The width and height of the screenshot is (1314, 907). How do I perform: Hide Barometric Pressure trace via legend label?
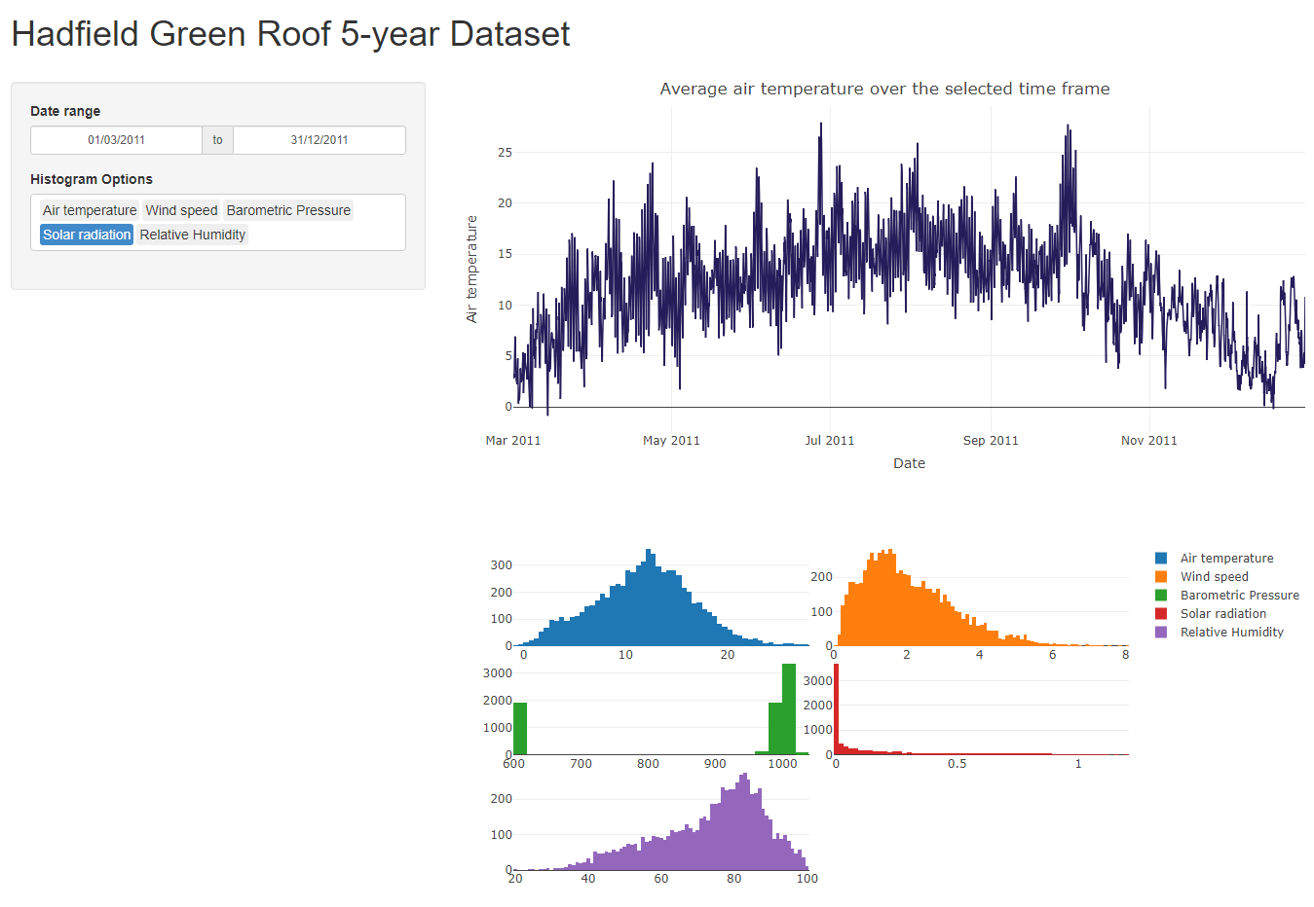1239,596
